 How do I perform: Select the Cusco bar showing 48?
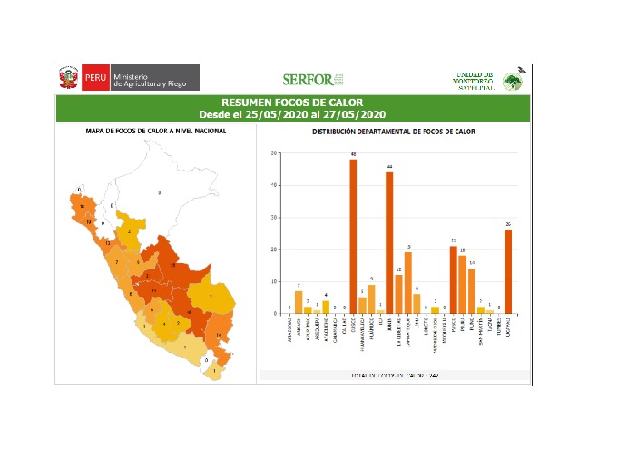(x=353, y=236)
